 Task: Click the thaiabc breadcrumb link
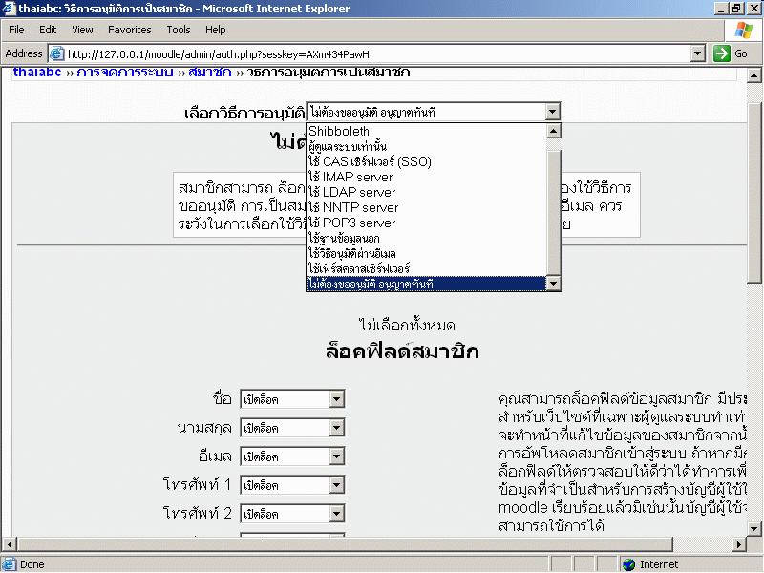pos(37,73)
